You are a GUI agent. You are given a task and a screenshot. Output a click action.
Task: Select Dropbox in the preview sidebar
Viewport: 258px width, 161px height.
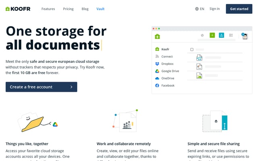pyautogui.click(x=167, y=64)
